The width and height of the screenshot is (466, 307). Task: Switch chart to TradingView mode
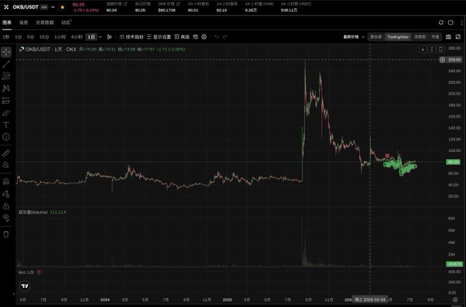point(397,37)
